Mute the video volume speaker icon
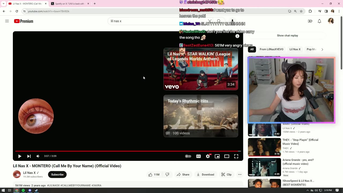Viewport: 343px width, 193px height. point(38,156)
